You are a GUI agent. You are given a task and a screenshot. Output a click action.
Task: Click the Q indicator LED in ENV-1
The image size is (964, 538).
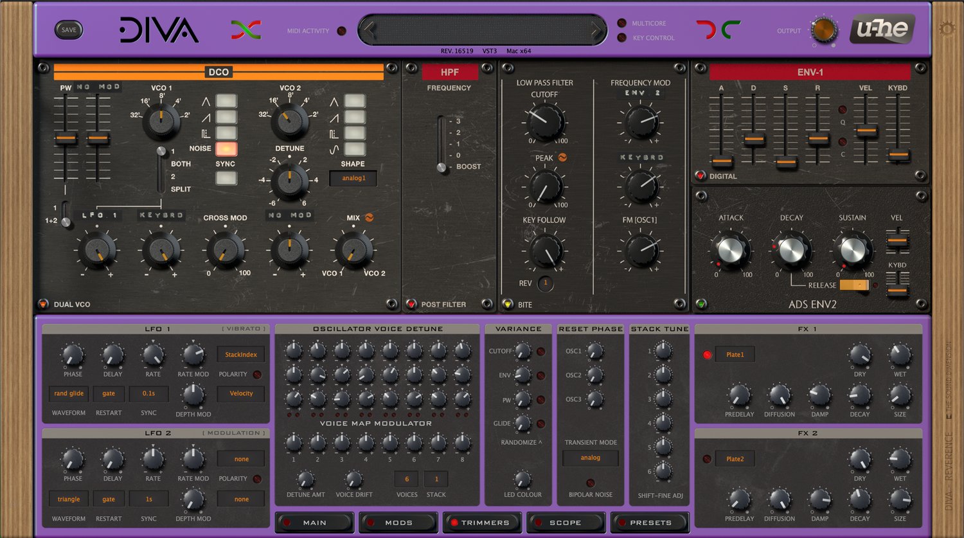(x=843, y=110)
